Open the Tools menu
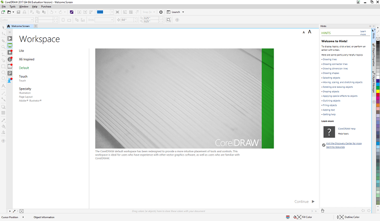The width and height of the screenshot is (380, 221). [x=12, y=7]
